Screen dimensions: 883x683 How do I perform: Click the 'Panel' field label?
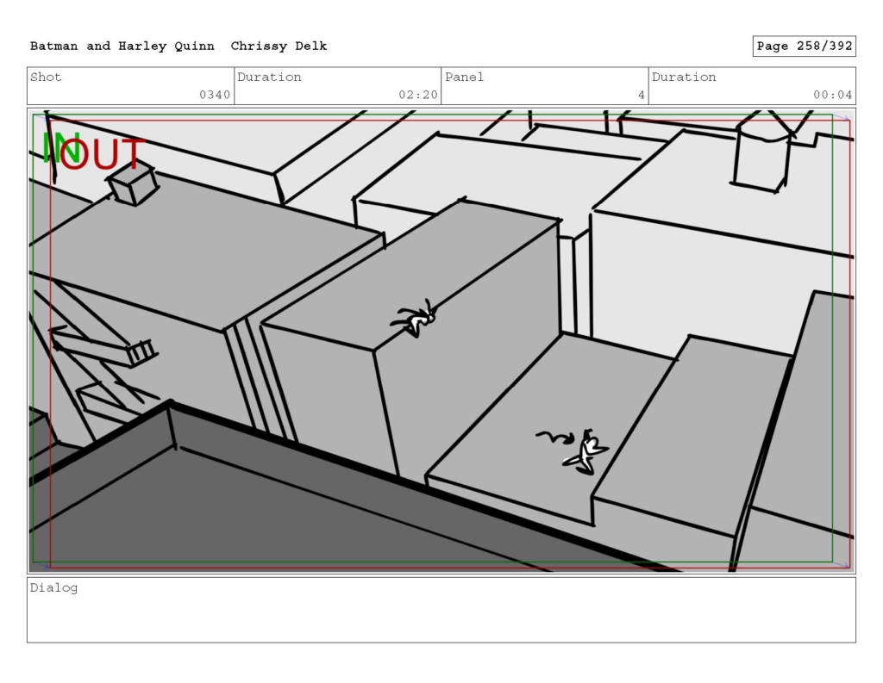[x=464, y=77]
